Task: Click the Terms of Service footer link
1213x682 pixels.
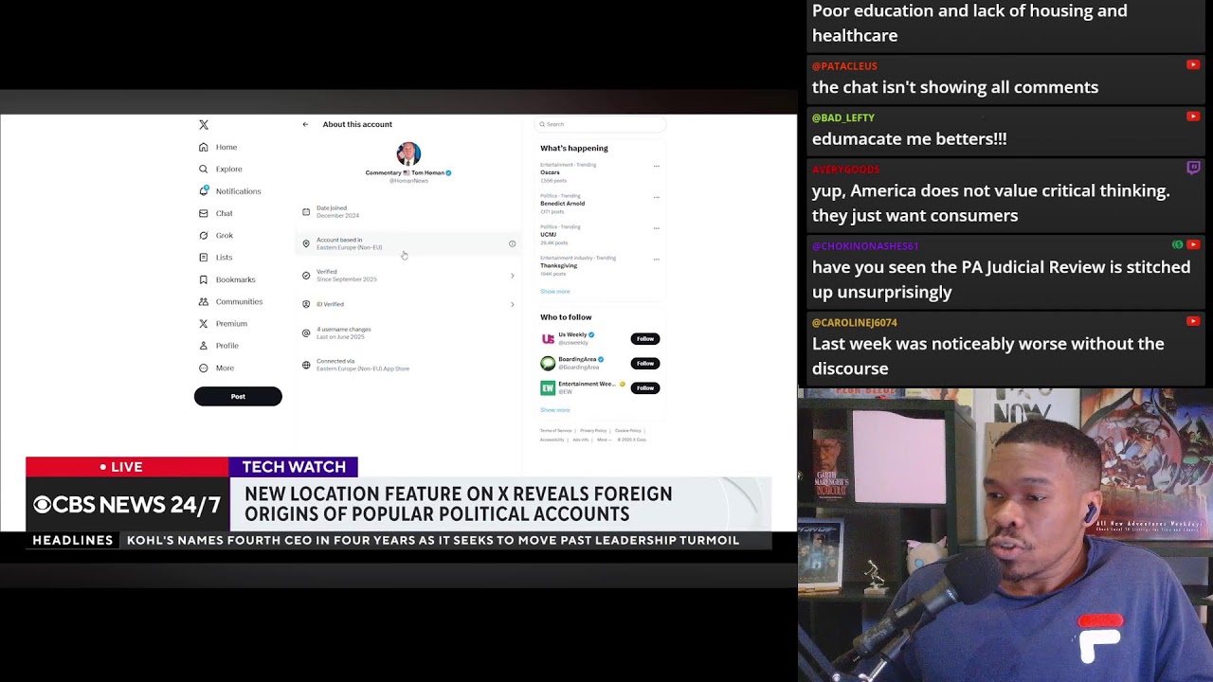Action: click(x=556, y=431)
